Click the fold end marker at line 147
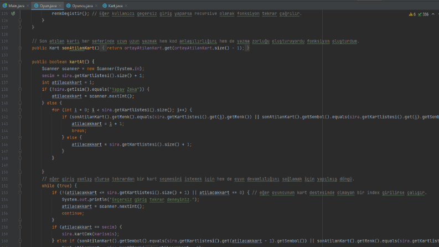This screenshot has height=247, width=439. (20, 151)
